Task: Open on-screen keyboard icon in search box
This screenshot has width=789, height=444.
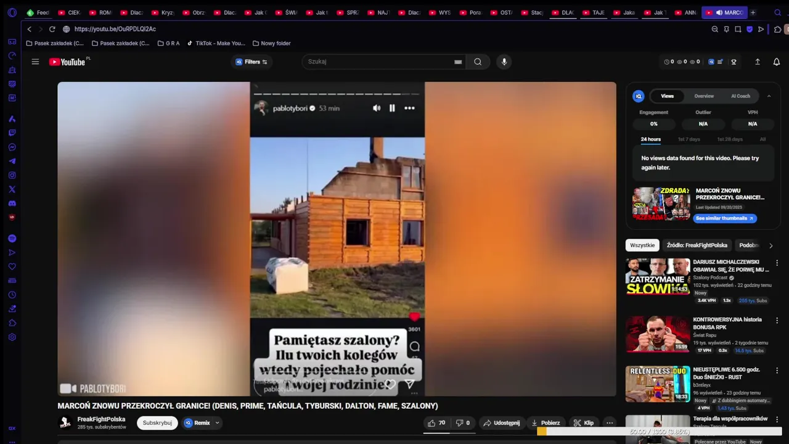Action: tap(458, 62)
